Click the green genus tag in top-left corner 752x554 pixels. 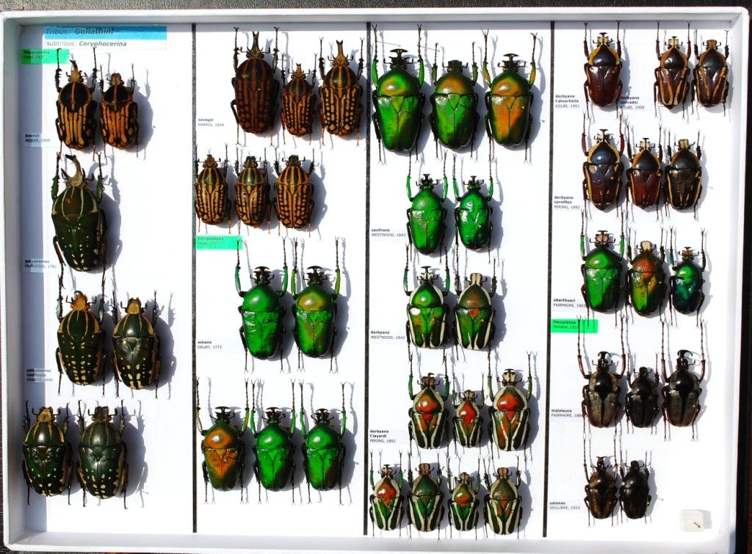click(x=44, y=55)
